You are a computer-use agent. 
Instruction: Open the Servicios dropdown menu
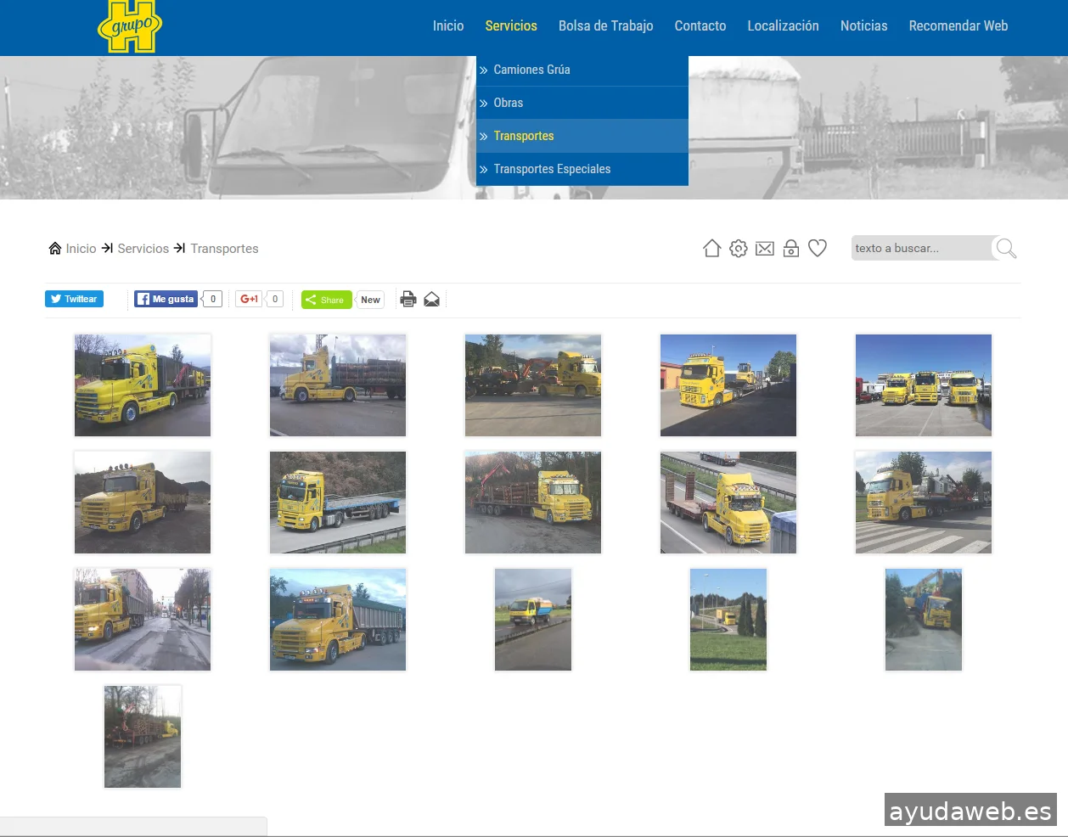(511, 26)
